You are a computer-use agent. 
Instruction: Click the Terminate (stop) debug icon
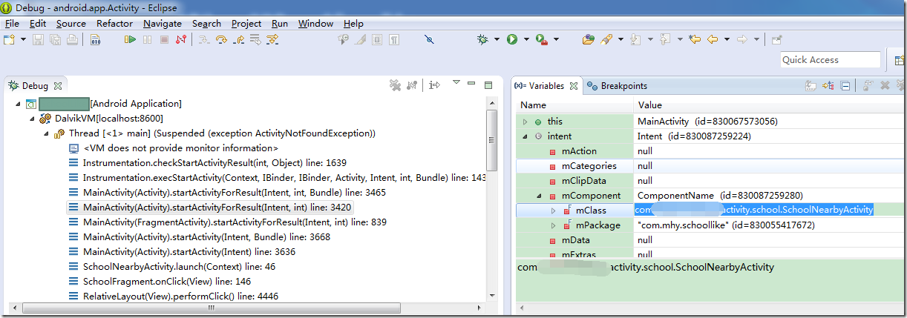(163, 39)
